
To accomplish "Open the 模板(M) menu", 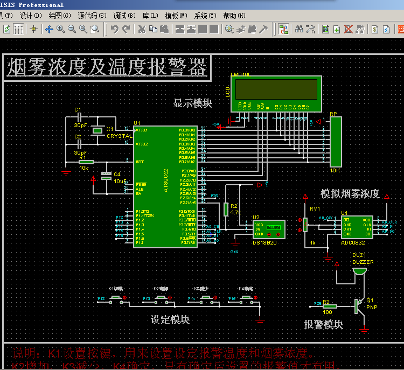I will click(176, 16).
